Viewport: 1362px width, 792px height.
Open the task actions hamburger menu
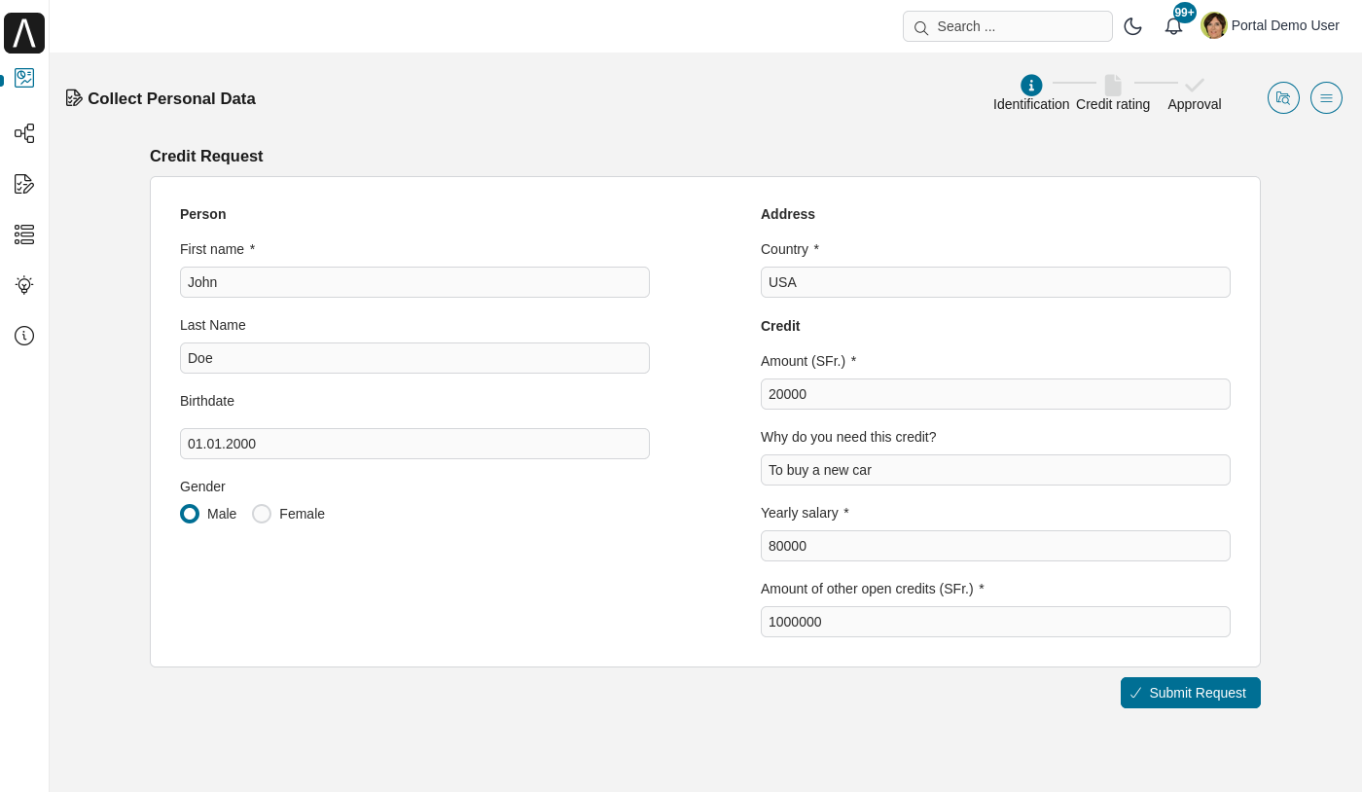[x=1326, y=97]
